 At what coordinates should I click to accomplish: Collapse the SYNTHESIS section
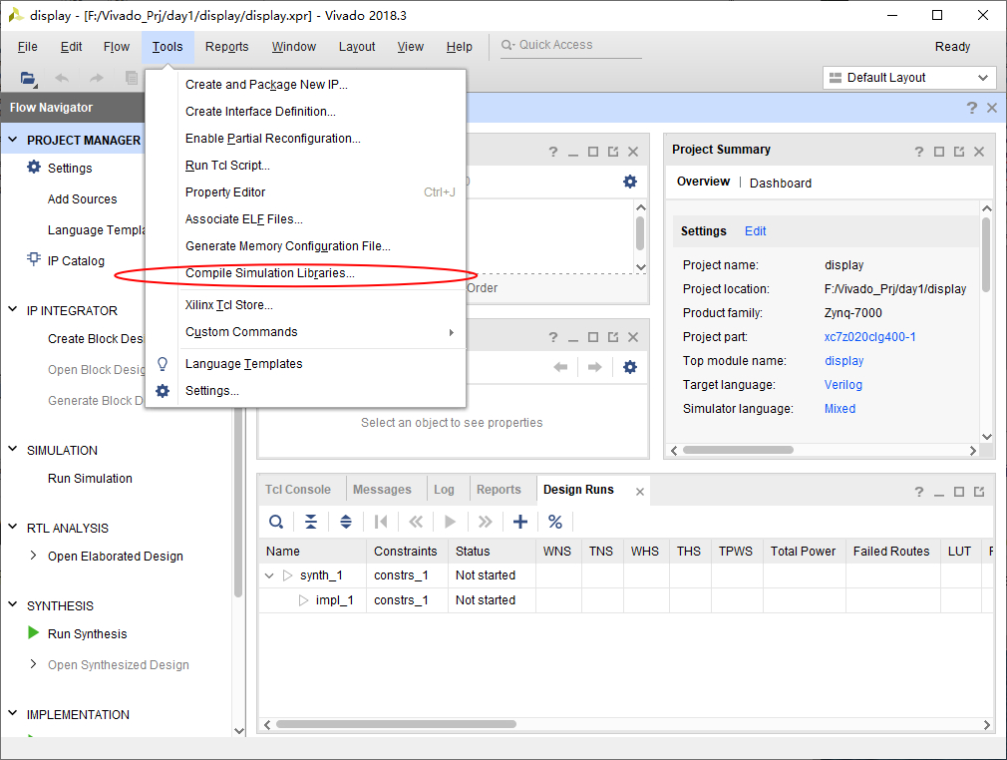coord(13,604)
